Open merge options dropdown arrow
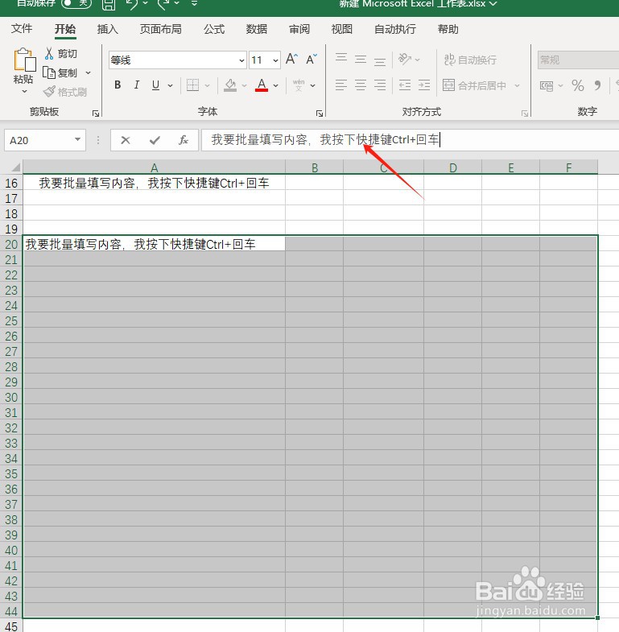Image resolution: width=619 pixels, height=632 pixels. pos(517,85)
